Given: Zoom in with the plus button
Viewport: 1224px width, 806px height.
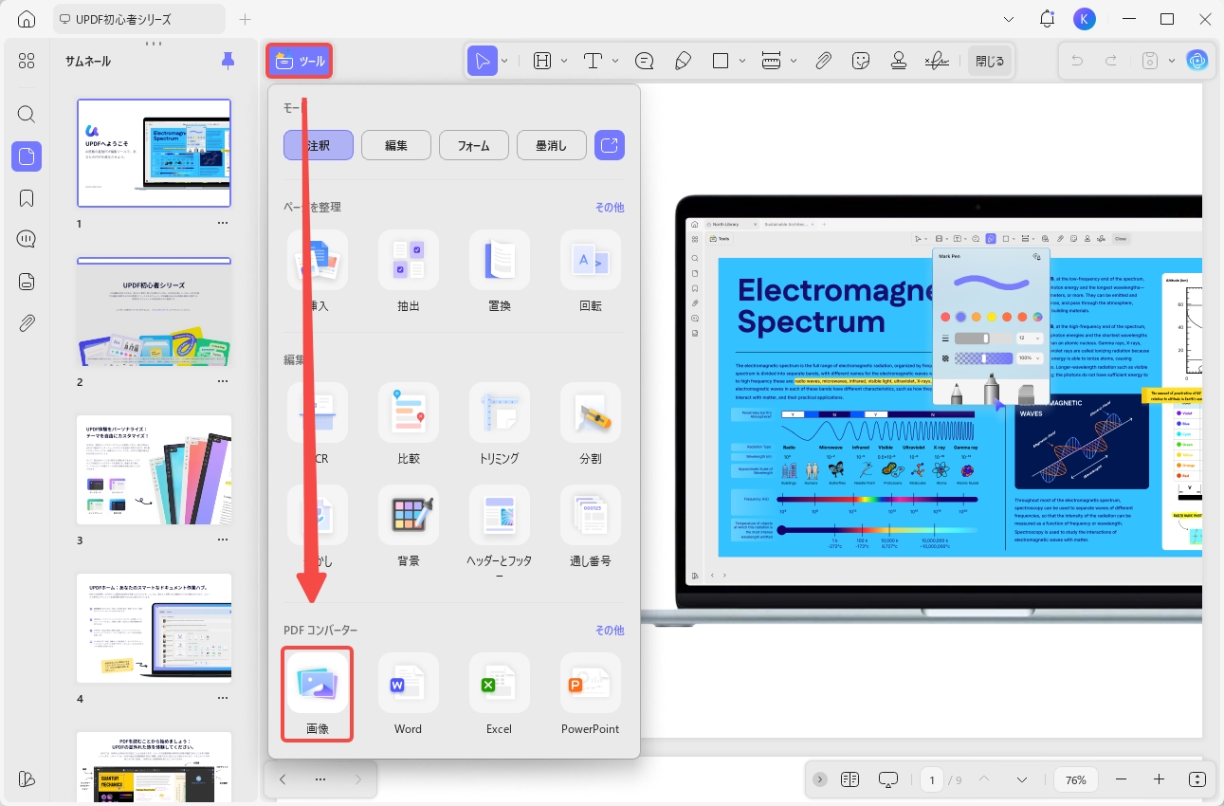Looking at the screenshot, I should coord(1159,779).
